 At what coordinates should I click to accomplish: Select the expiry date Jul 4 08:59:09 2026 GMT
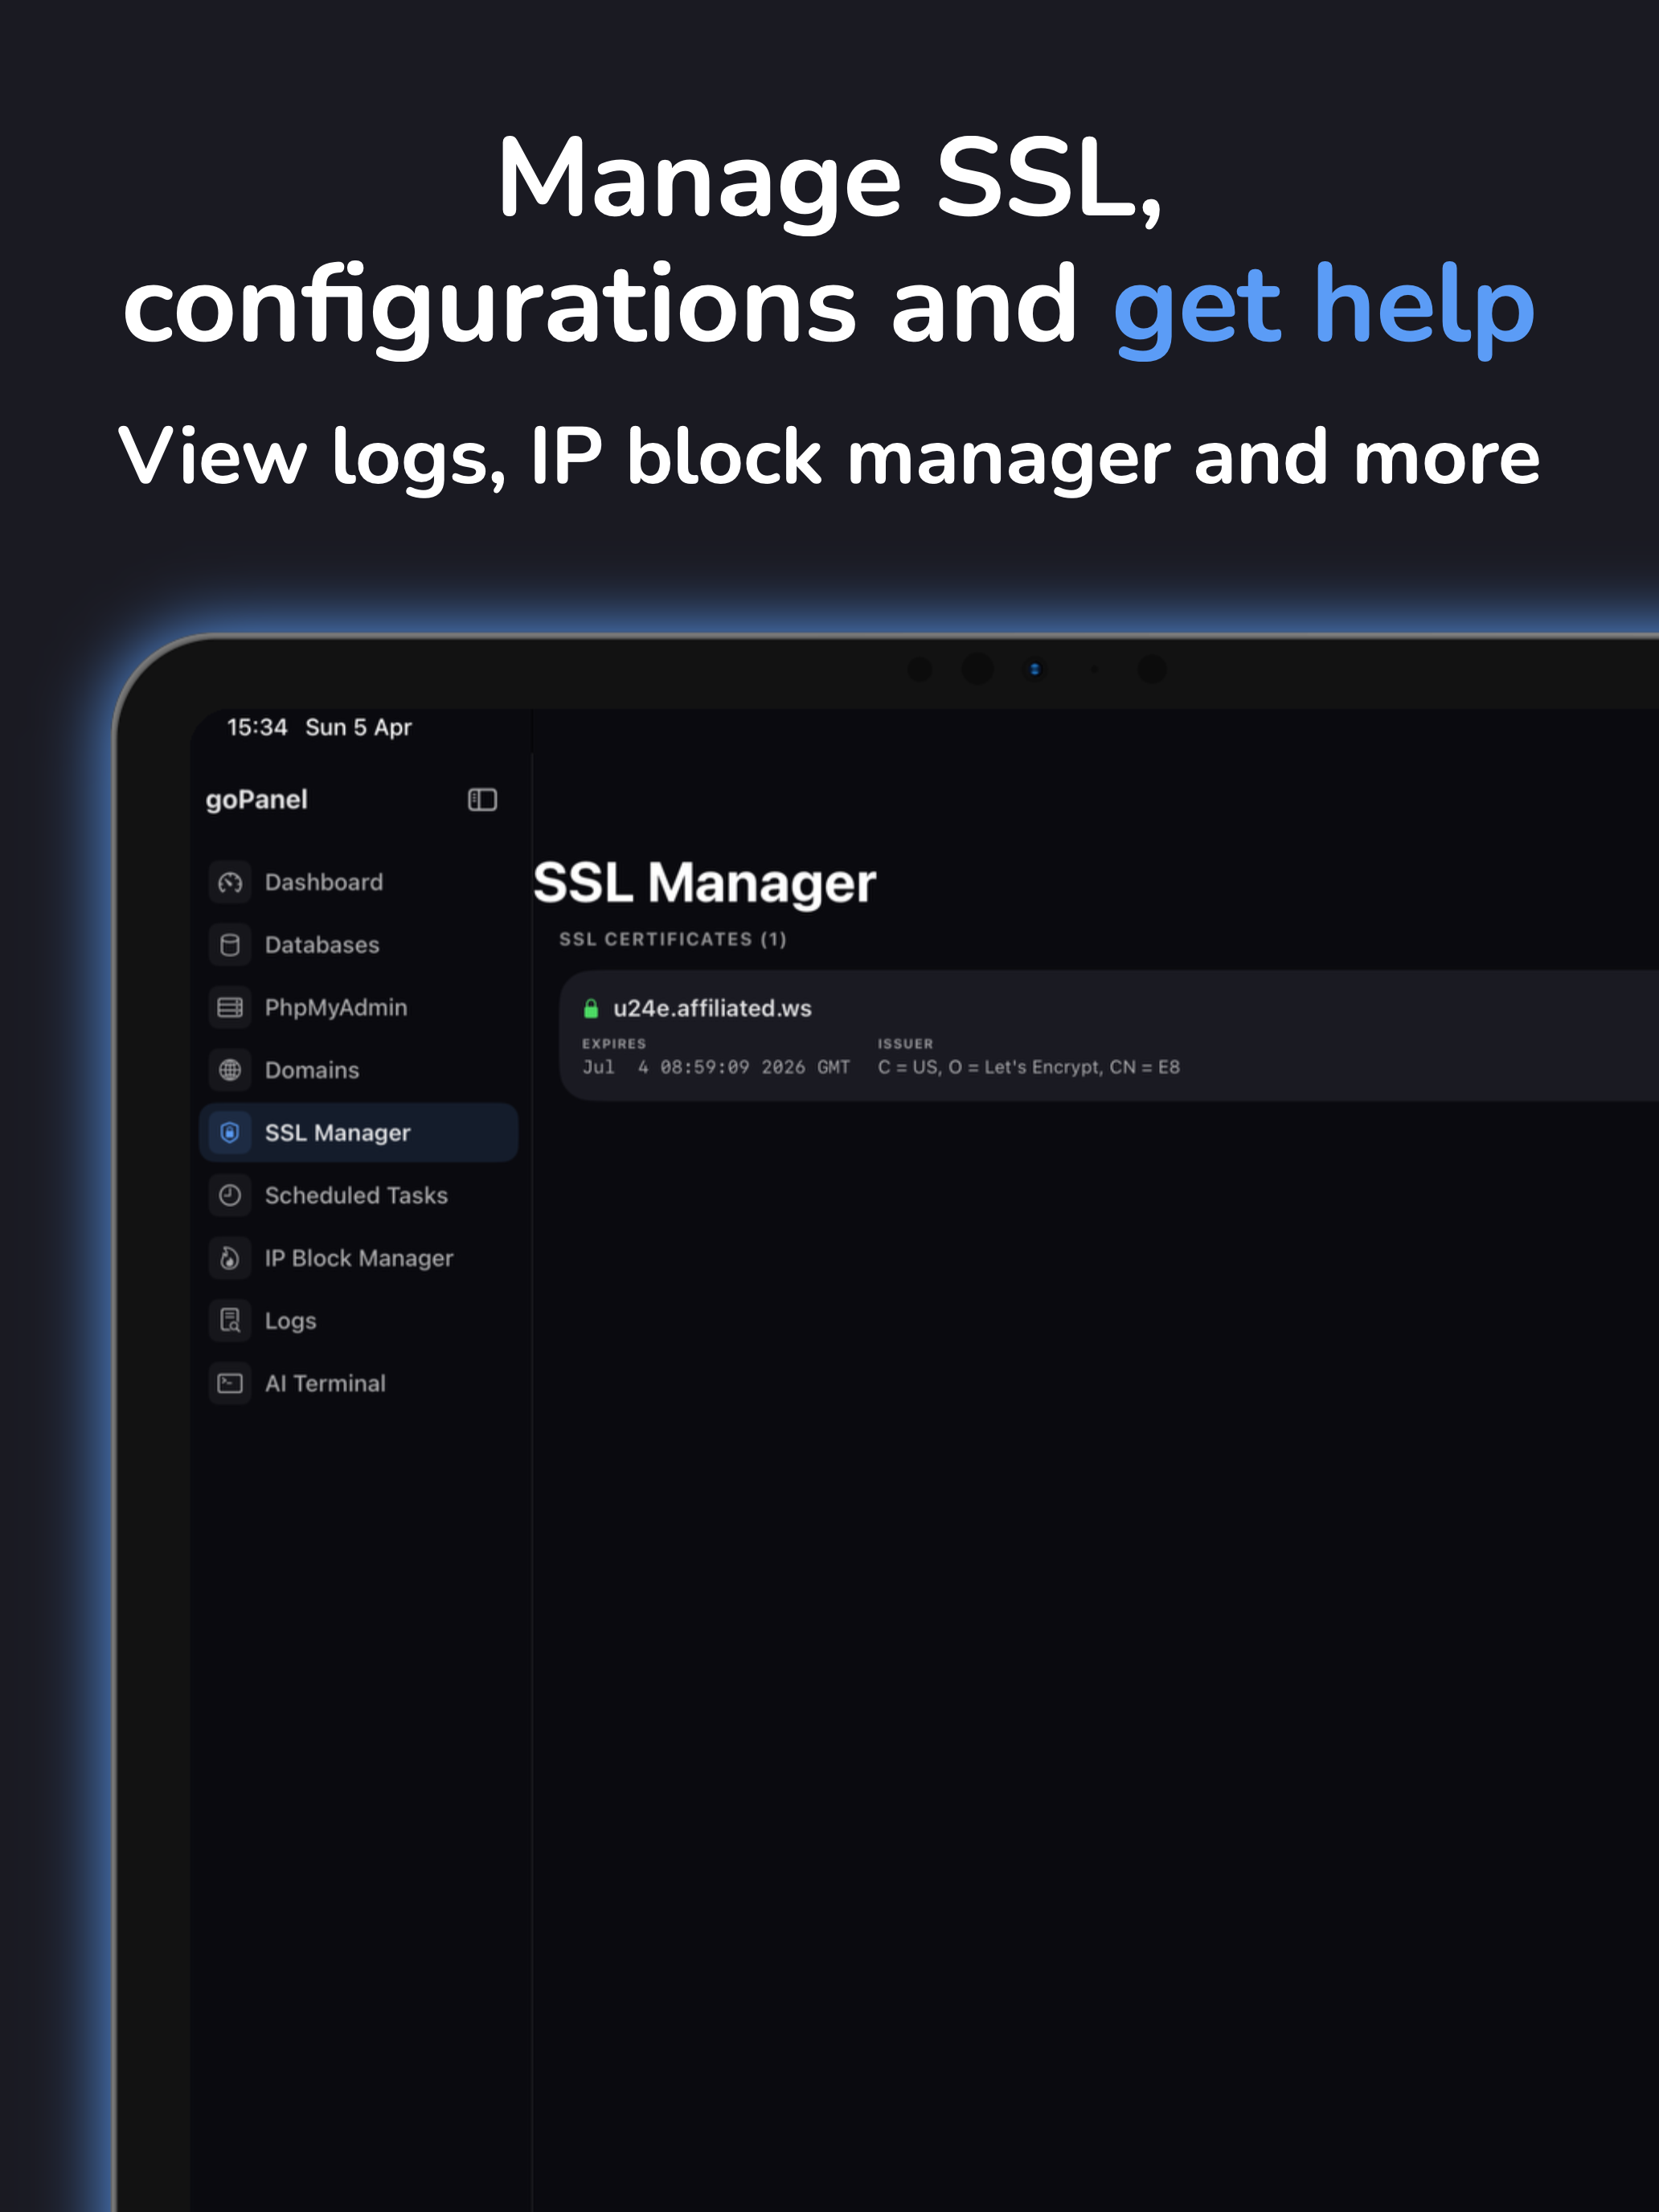click(716, 1067)
